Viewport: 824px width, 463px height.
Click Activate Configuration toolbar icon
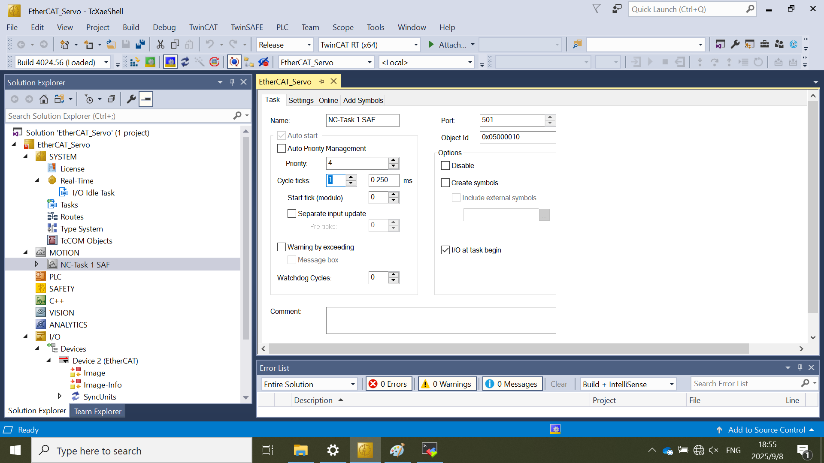click(x=135, y=63)
